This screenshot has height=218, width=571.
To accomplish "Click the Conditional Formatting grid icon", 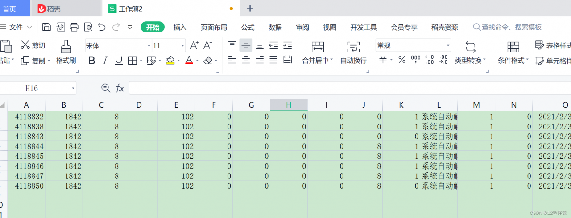I will pos(513,46).
